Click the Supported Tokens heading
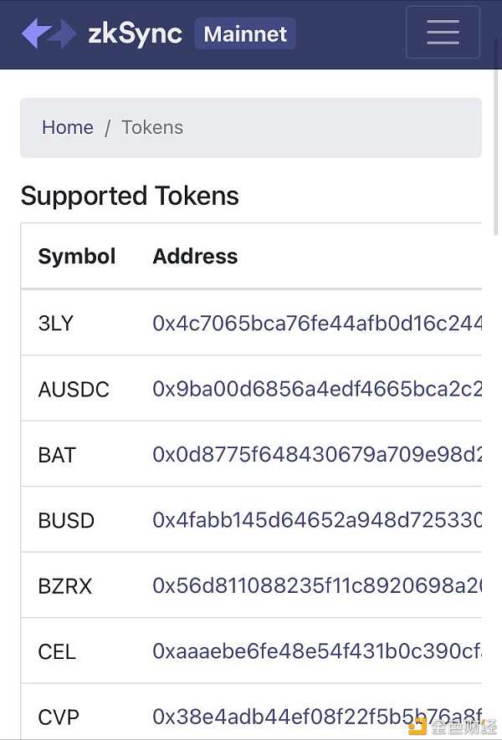This screenshot has height=740, width=502. point(130,196)
